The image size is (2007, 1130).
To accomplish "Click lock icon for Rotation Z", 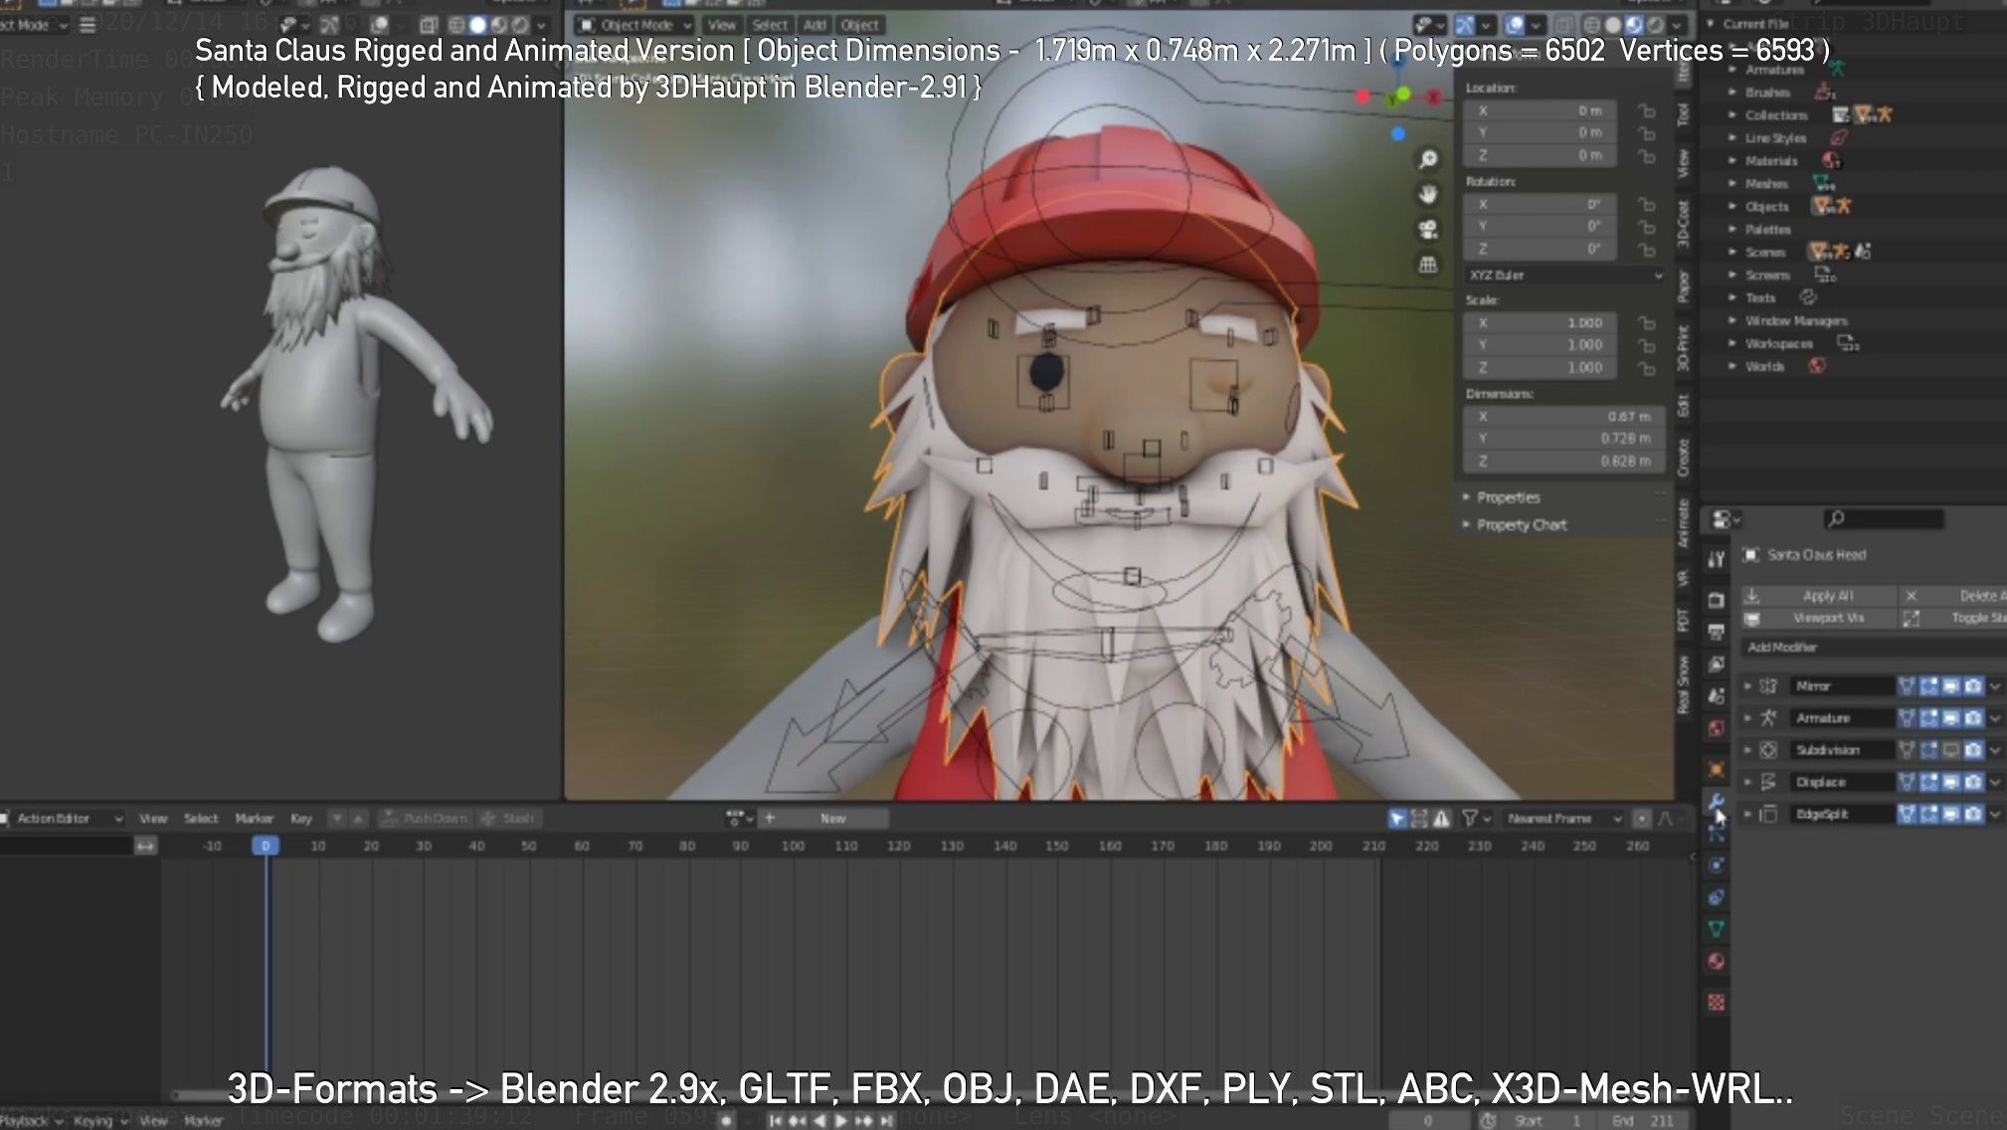I will tap(1647, 250).
